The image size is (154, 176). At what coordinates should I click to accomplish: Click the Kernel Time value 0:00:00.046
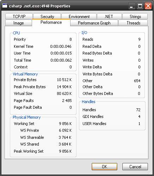pos(61,46)
